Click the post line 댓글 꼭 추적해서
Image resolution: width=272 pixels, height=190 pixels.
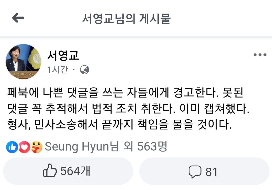128,109
